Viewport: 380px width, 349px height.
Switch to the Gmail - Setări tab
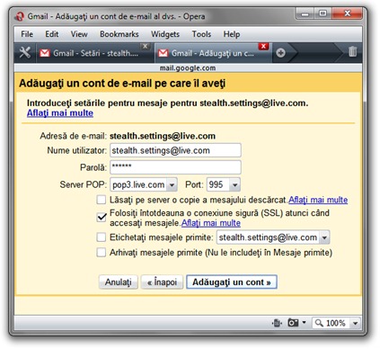[x=94, y=53]
